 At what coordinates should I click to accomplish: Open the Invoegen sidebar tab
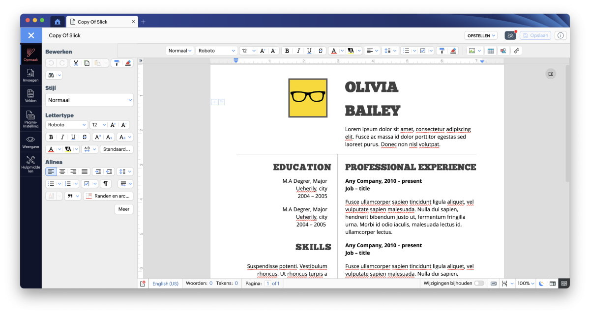30,75
